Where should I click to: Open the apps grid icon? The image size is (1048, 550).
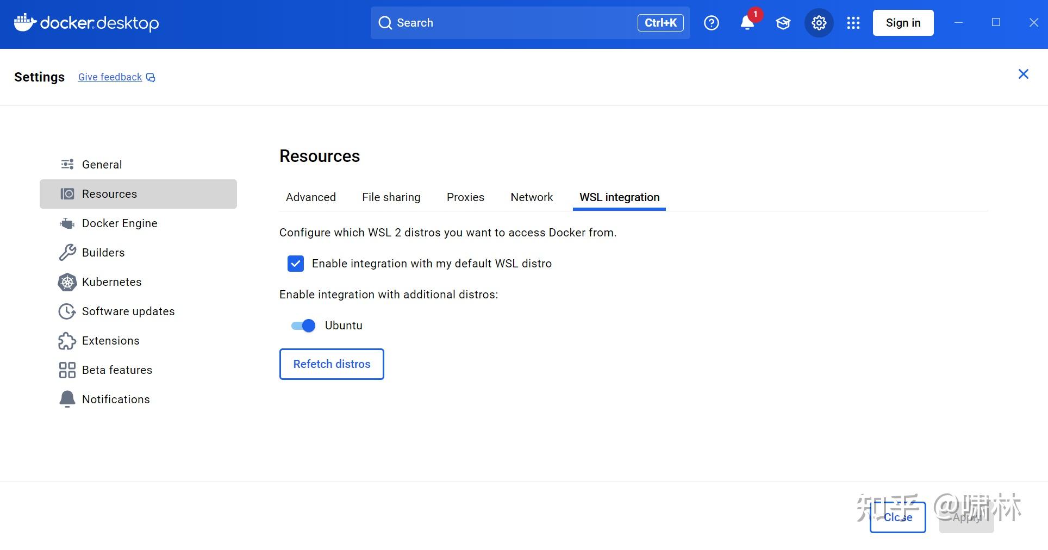click(853, 23)
